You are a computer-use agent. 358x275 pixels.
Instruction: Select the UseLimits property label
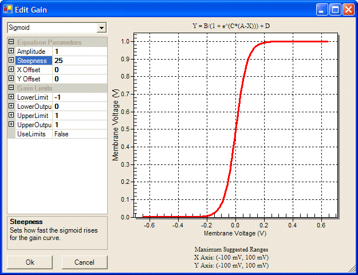pyautogui.click(x=34, y=134)
